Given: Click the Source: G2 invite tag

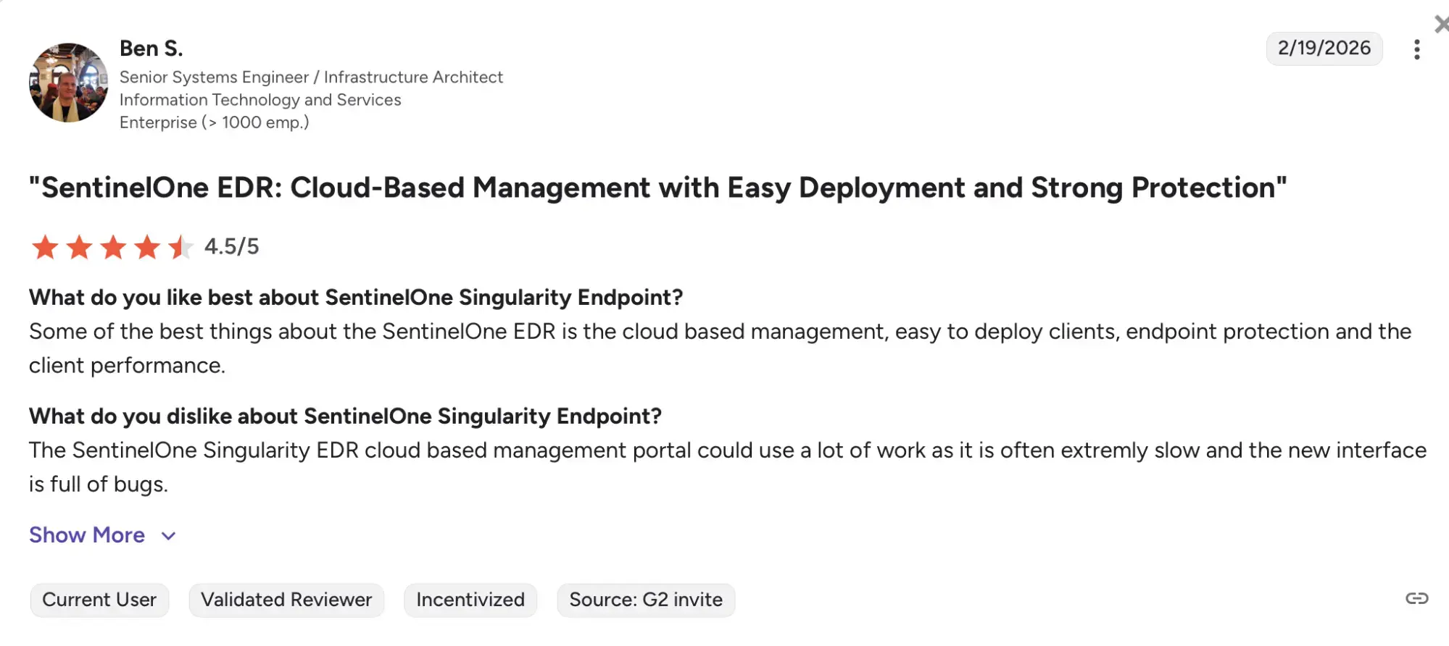Looking at the screenshot, I should [646, 600].
